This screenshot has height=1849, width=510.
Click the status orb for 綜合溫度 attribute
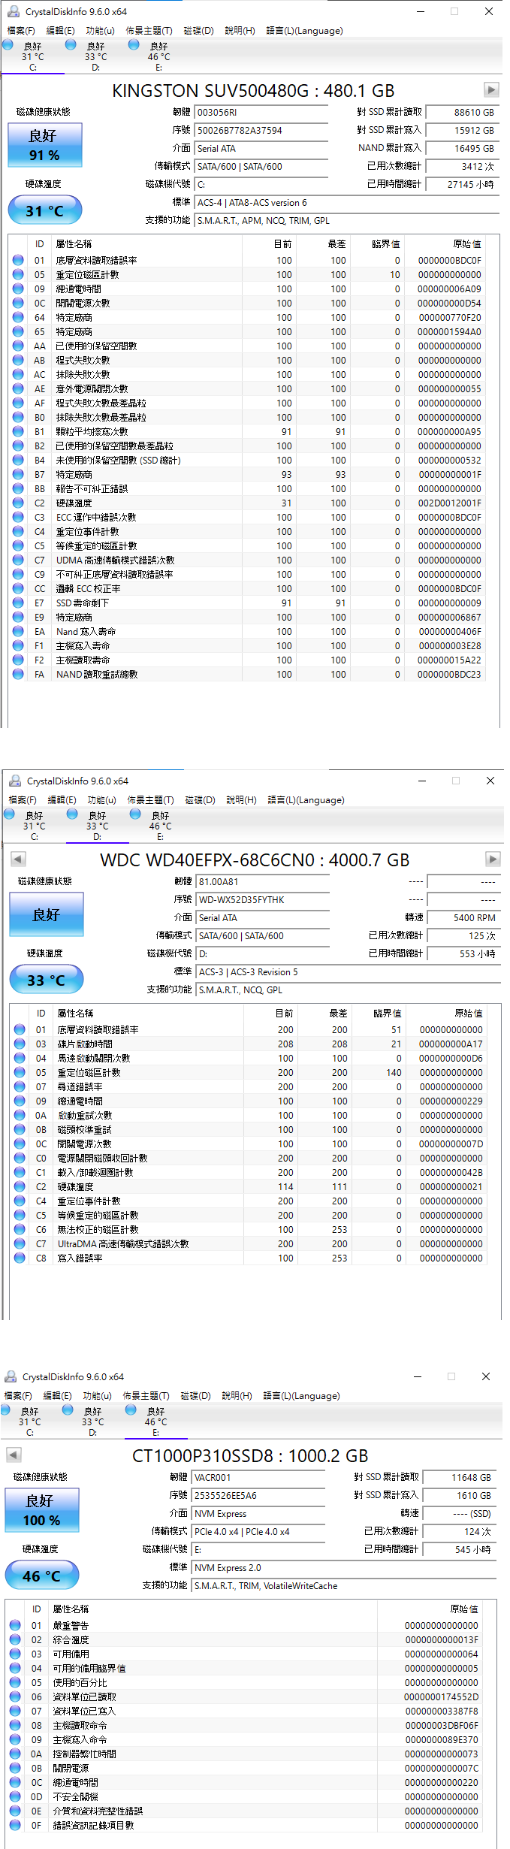[x=15, y=1639]
